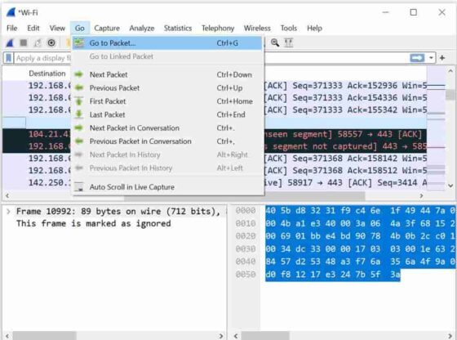Click the display filter bookmark icon

coord(9,58)
